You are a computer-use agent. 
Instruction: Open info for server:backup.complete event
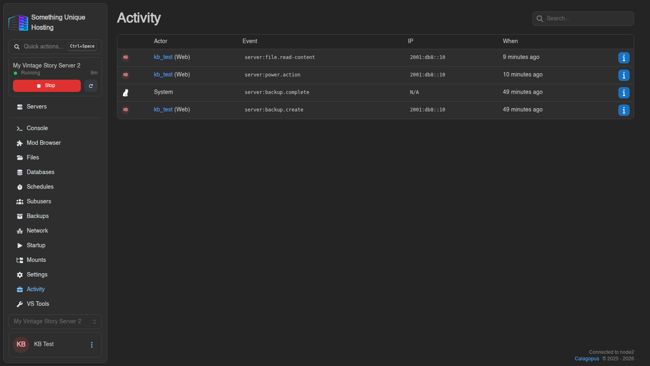[624, 93]
